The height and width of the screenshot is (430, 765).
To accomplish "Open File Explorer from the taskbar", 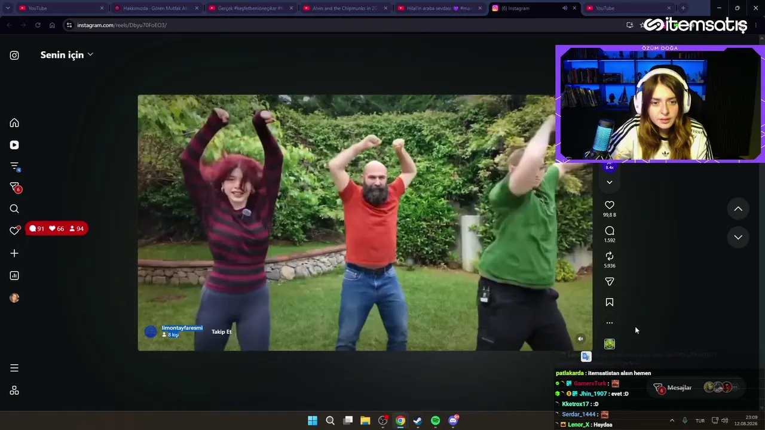I will click(x=365, y=420).
